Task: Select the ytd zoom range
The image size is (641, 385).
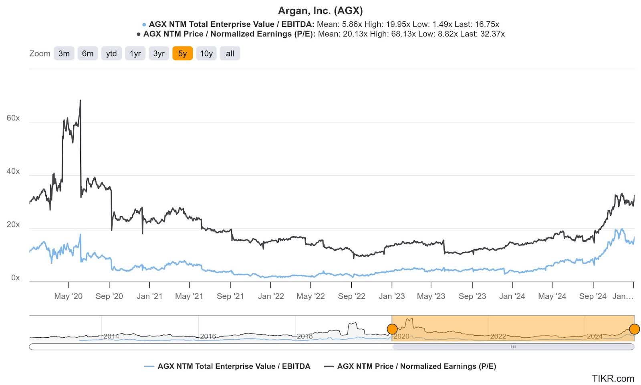Action: click(111, 53)
